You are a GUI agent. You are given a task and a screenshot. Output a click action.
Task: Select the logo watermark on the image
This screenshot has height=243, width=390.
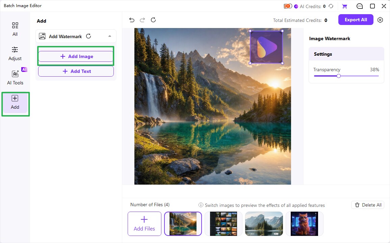pyautogui.click(x=266, y=47)
